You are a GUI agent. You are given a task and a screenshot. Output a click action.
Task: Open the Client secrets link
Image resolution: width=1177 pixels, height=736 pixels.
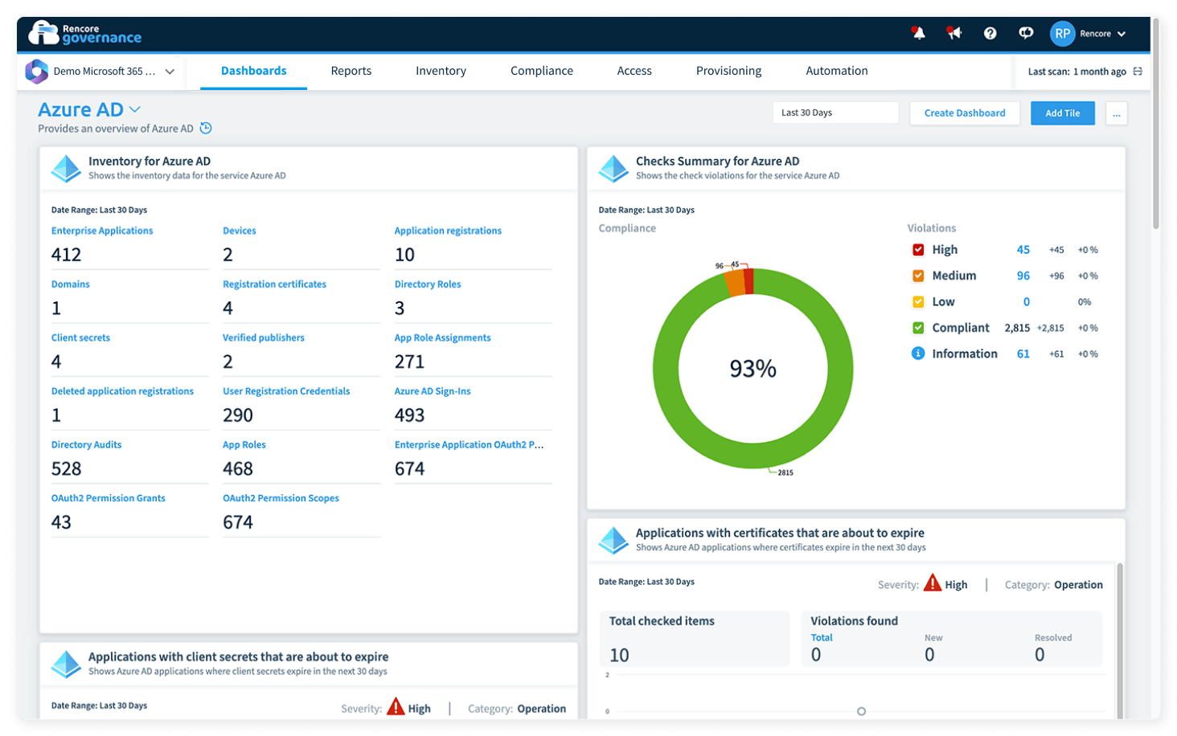(80, 337)
